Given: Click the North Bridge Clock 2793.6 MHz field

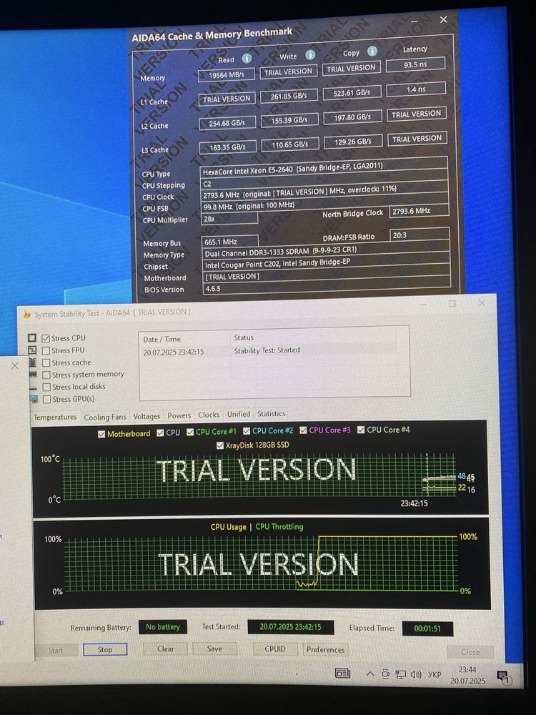Looking at the screenshot, I should (419, 211).
